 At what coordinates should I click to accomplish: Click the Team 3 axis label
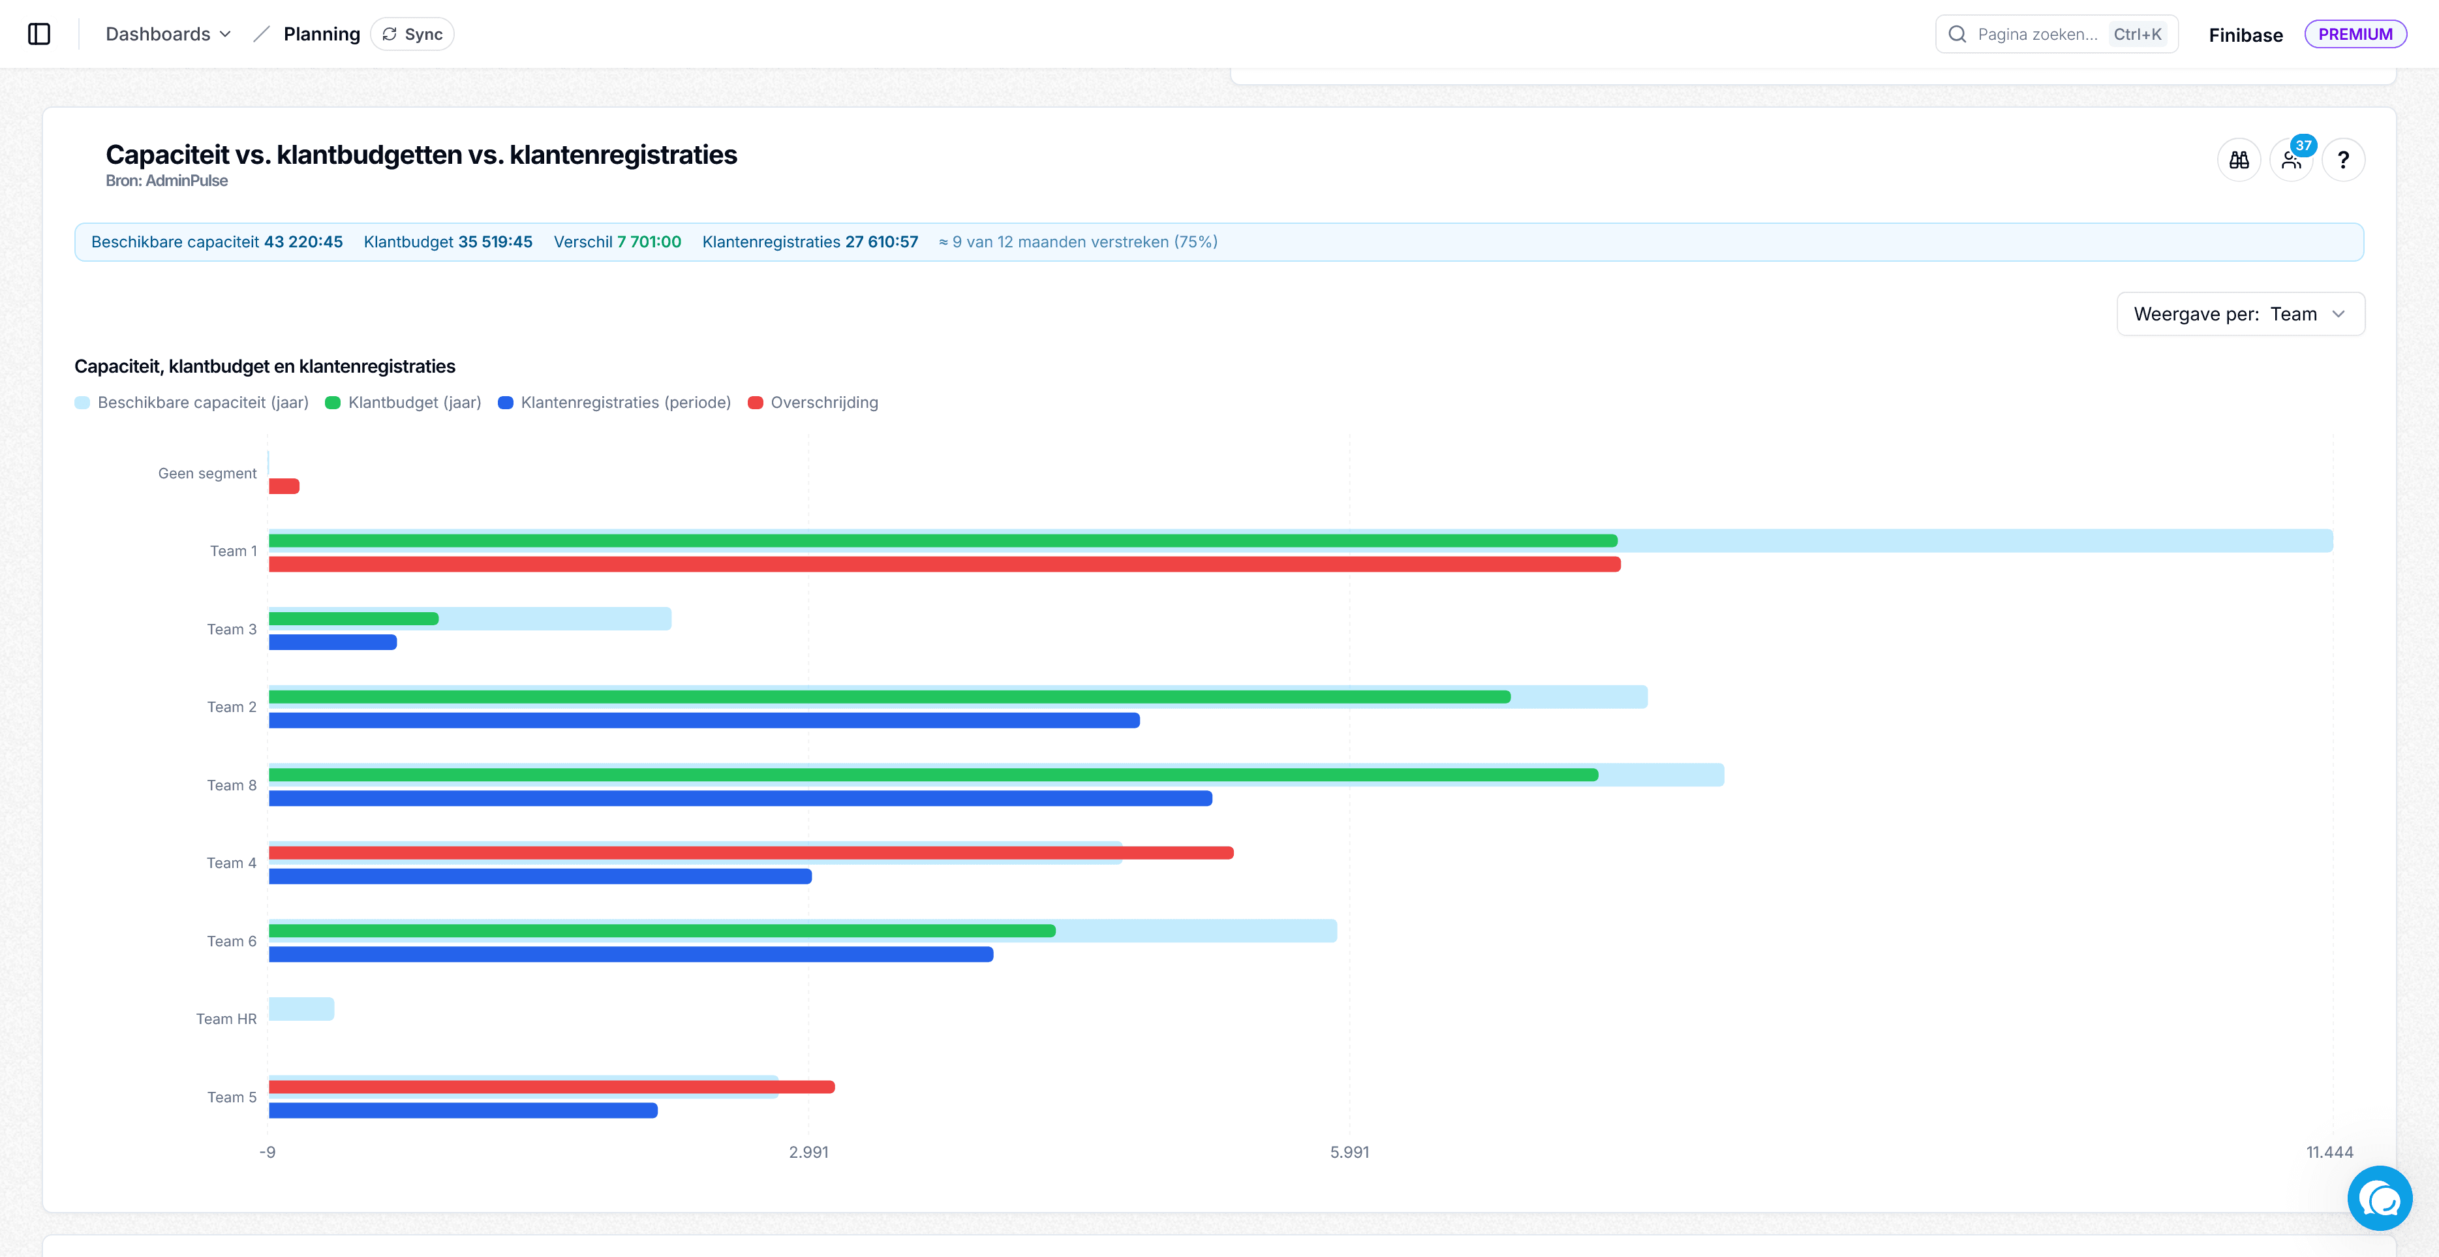coord(232,629)
